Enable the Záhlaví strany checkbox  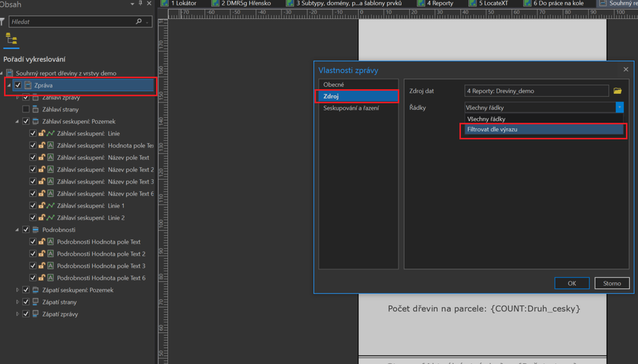[x=26, y=109]
